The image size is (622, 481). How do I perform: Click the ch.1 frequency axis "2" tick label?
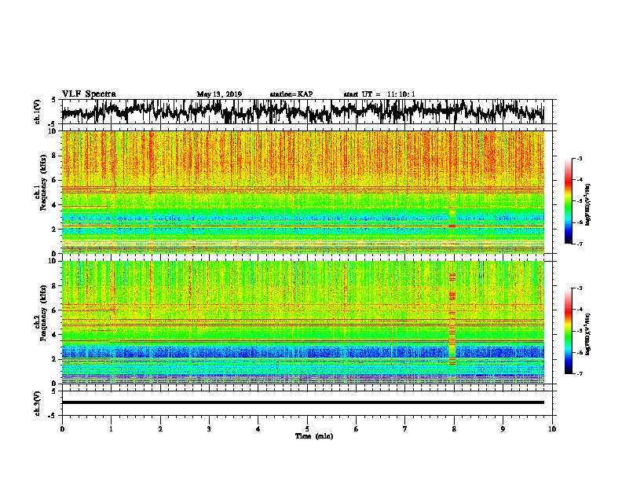pos(55,229)
